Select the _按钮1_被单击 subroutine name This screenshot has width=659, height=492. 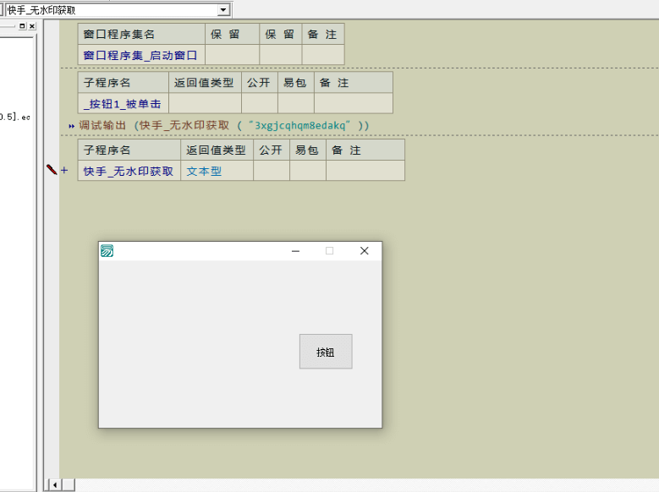click(124, 104)
